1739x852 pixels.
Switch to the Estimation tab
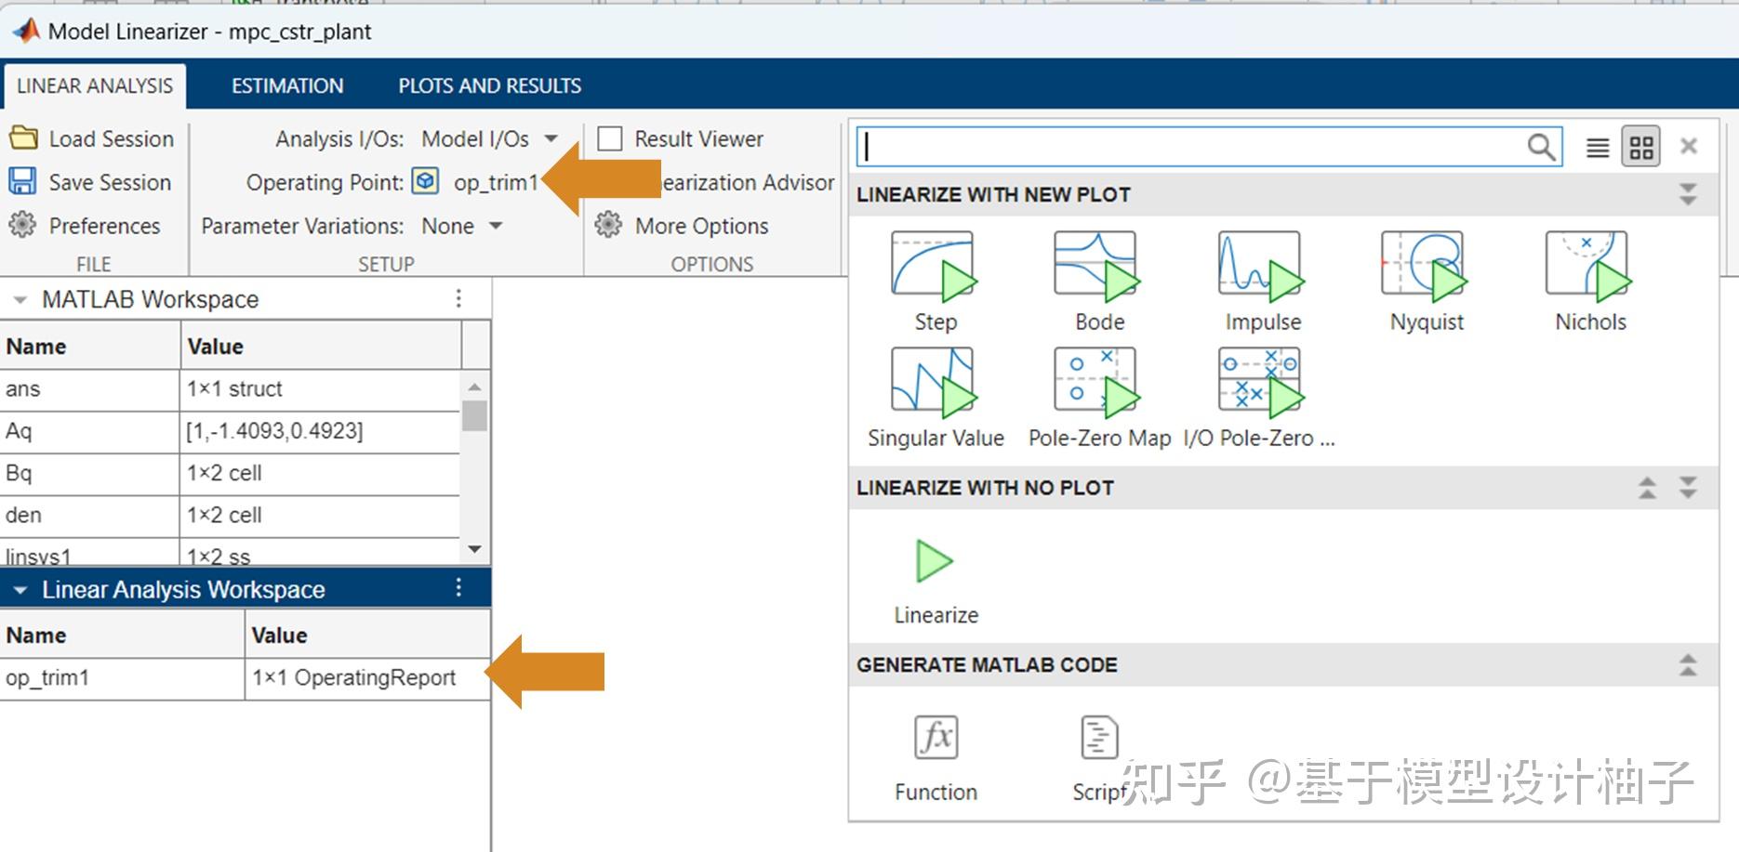[285, 85]
